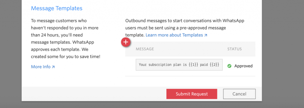This screenshot has height=108, width=304.
Task: Open the More Info link
Action: (x=43, y=67)
